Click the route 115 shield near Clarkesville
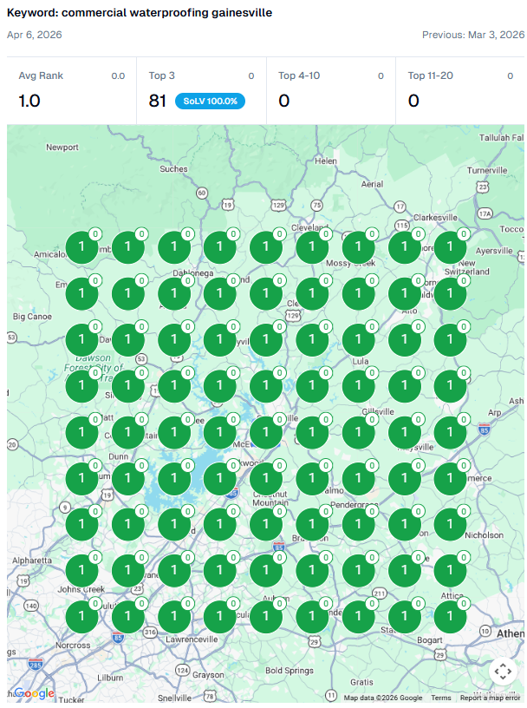 (402, 225)
